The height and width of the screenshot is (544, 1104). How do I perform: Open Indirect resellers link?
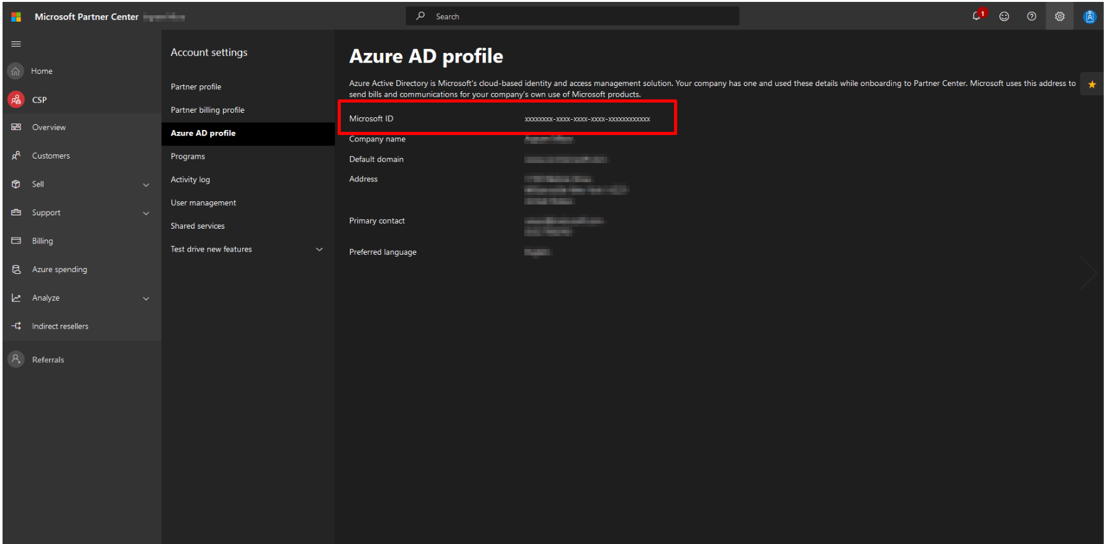[61, 326]
